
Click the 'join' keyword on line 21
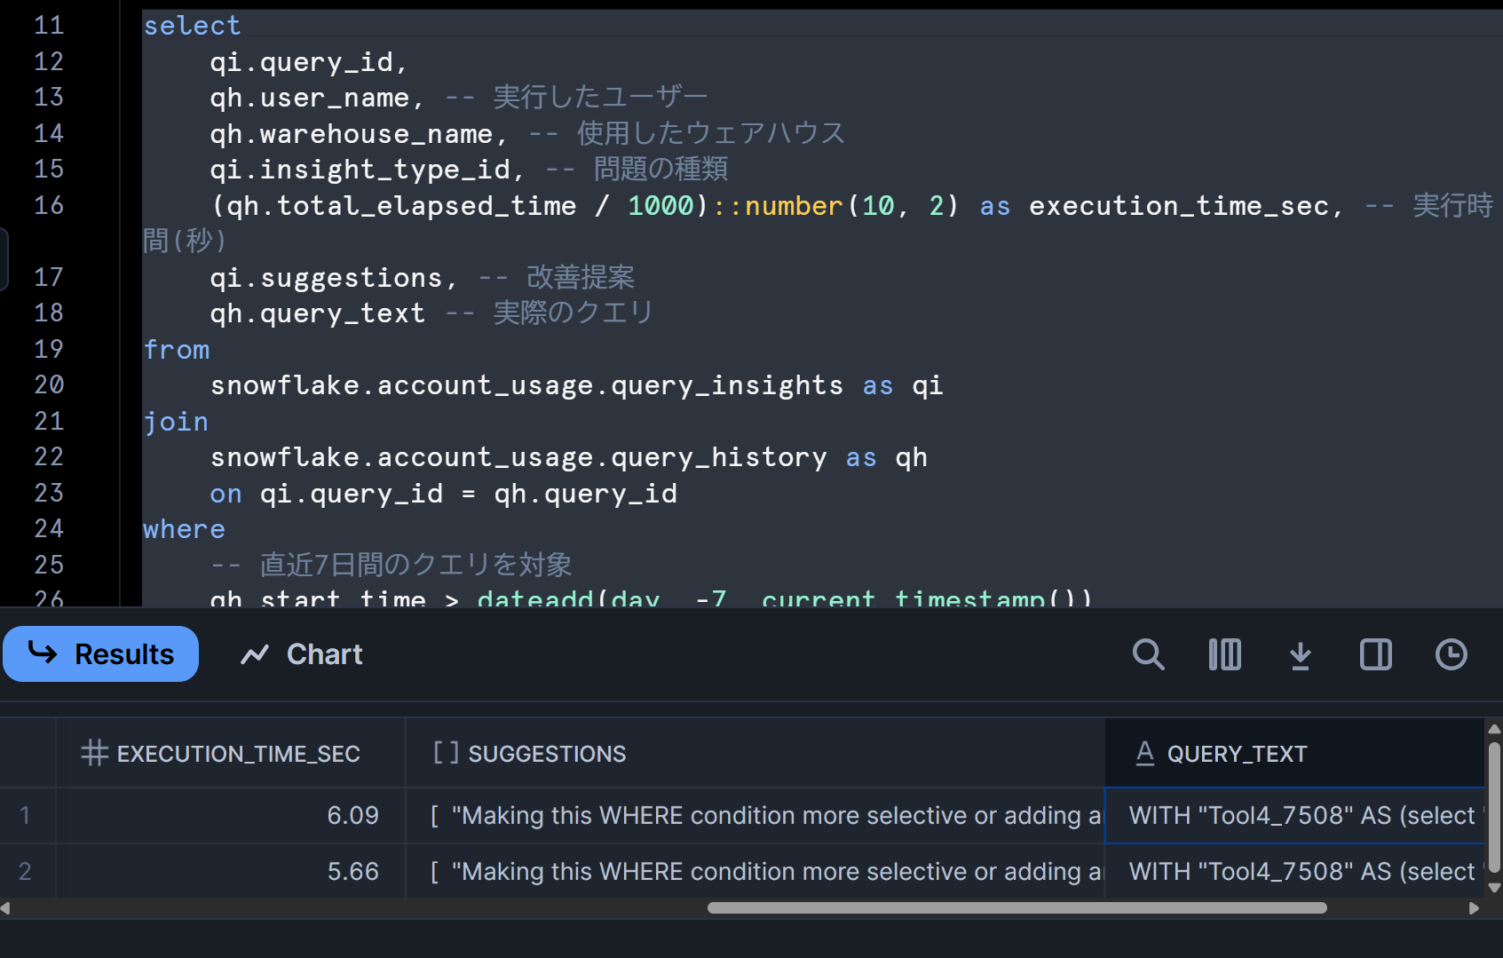point(176,422)
